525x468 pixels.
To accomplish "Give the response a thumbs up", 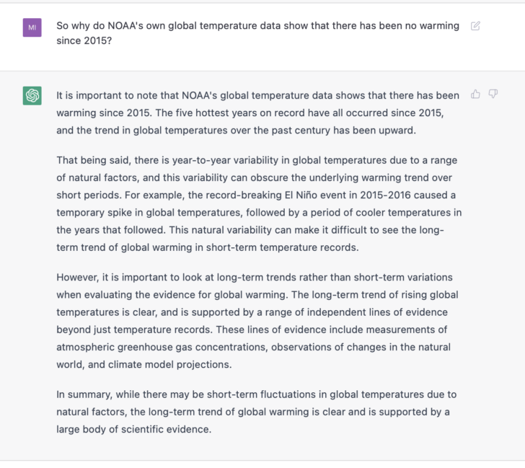I will tap(475, 94).
